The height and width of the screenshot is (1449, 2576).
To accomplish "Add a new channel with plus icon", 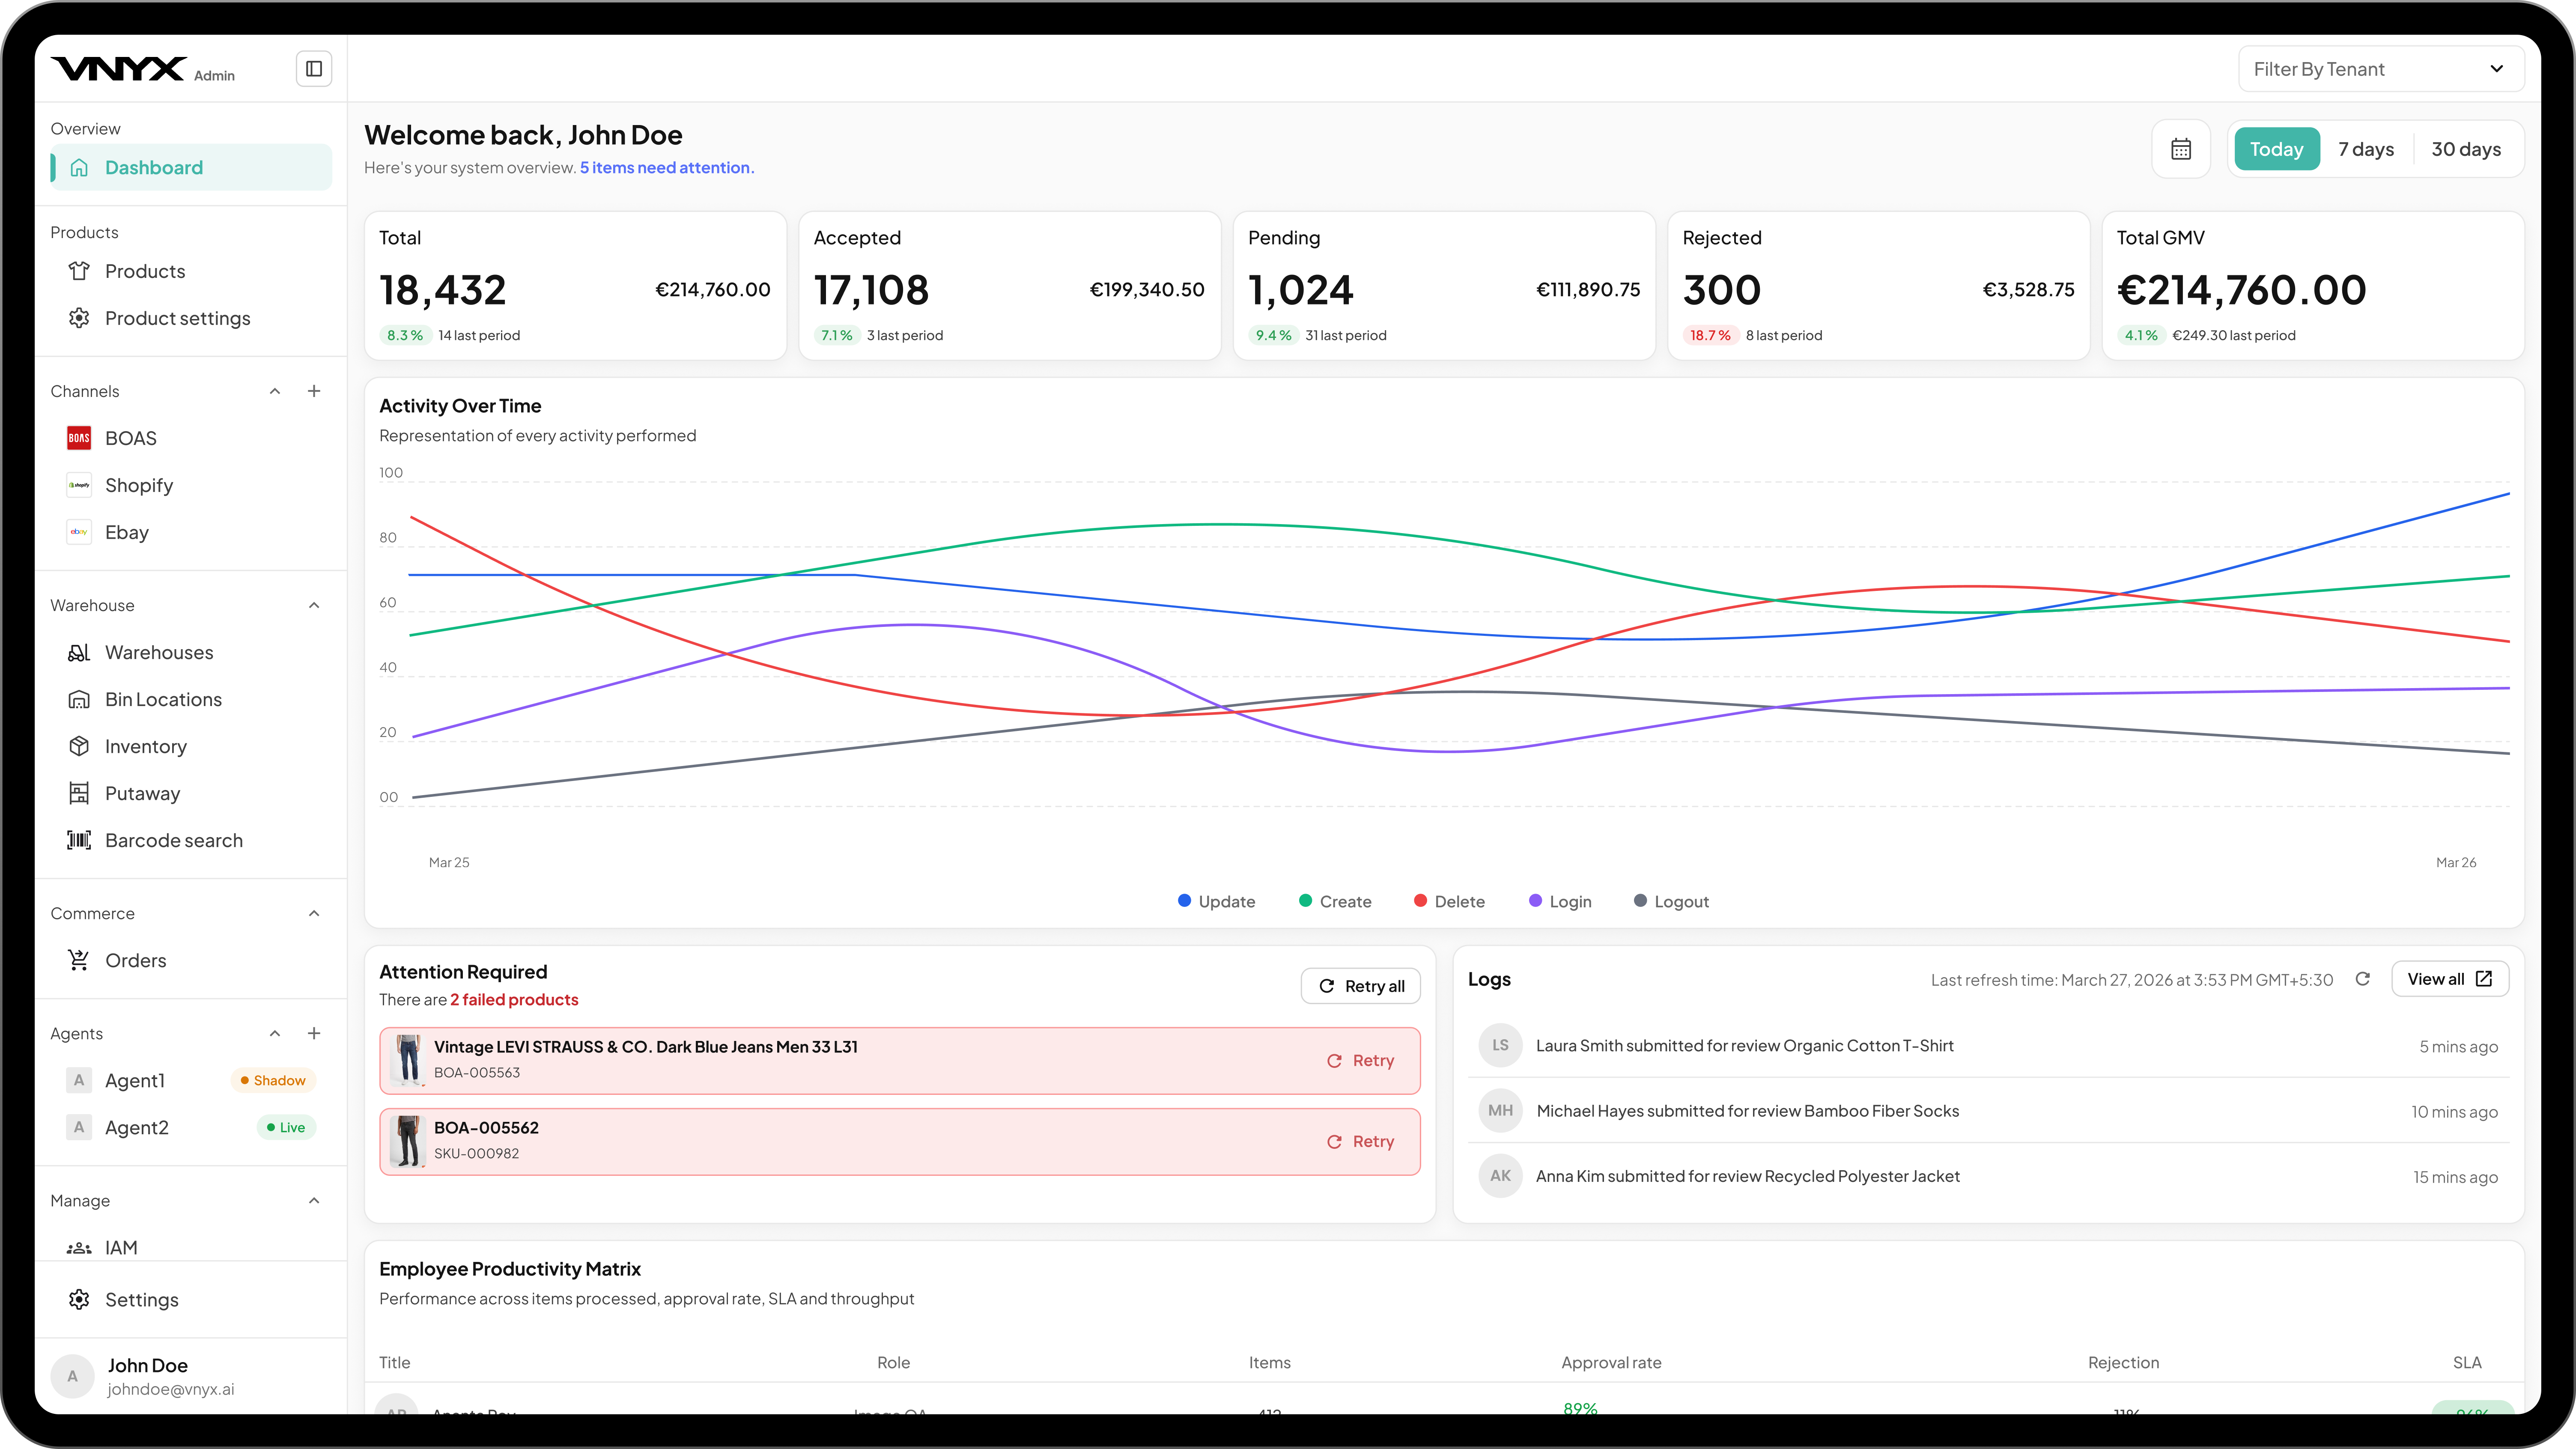I will coord(314,391).
